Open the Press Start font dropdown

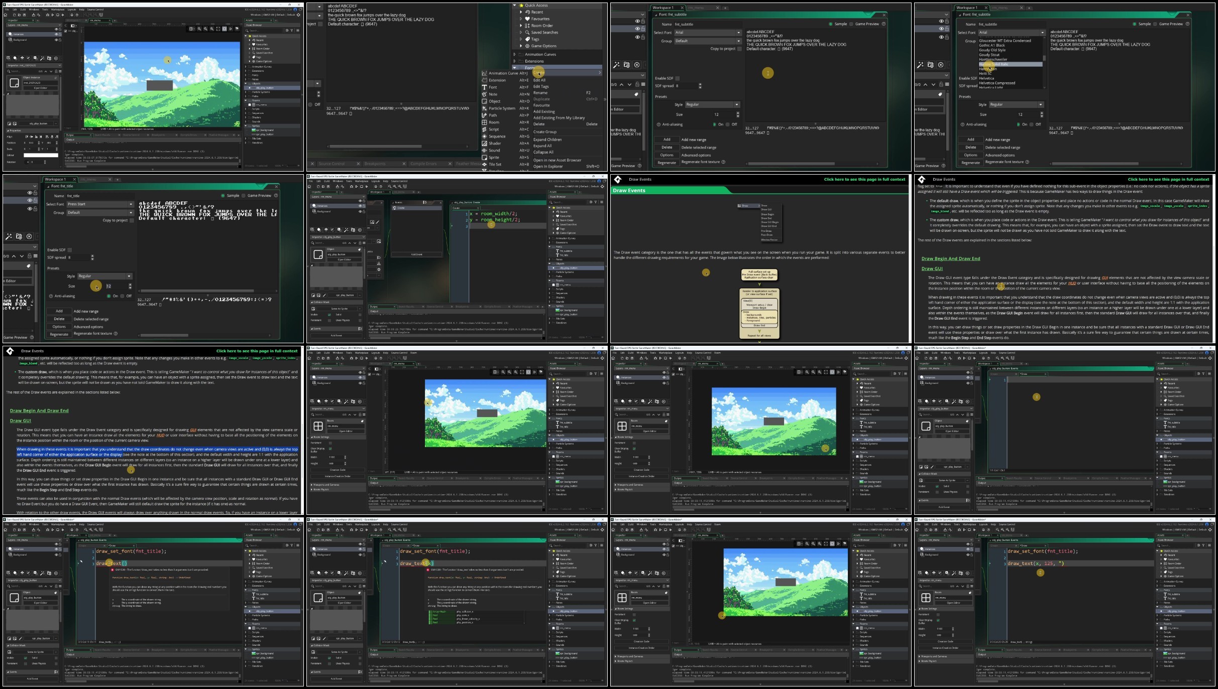pos(100,204)
